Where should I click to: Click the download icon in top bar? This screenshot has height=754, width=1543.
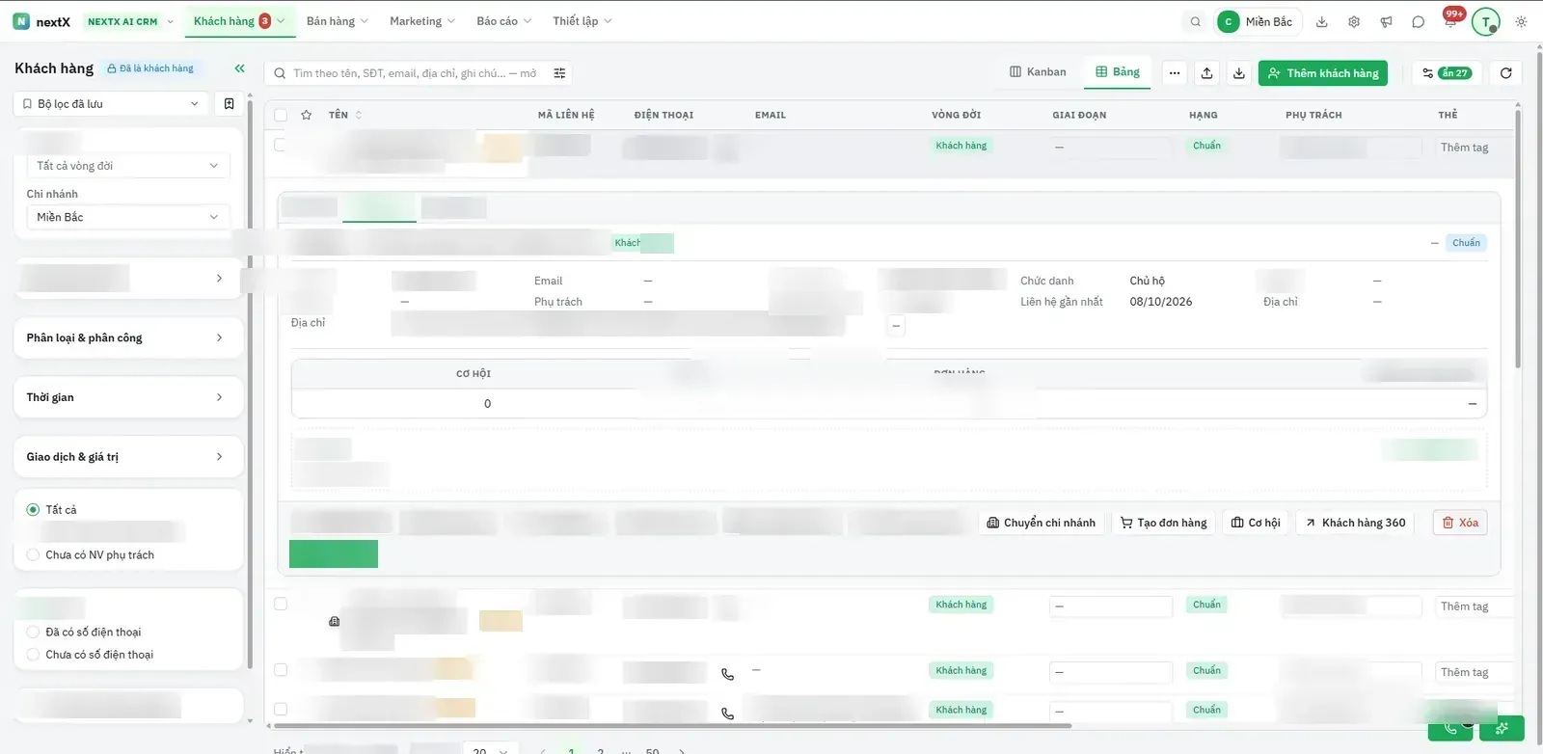[x=1322, y=21]
